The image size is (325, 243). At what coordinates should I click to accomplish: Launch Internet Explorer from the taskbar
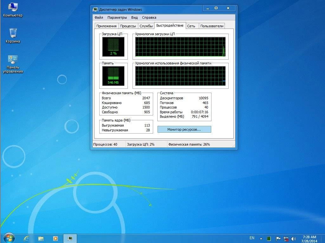pos(26,239)
